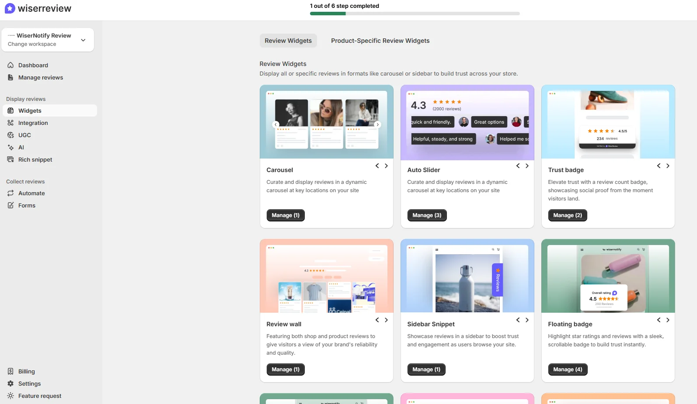Click the Dashboard home icon
697x404 pixels.
click(x=10, y=65)
